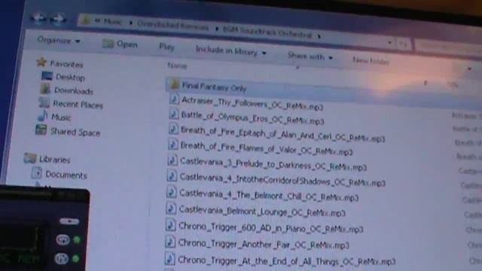Click pill-shaped button on player widget

(69, 221)
